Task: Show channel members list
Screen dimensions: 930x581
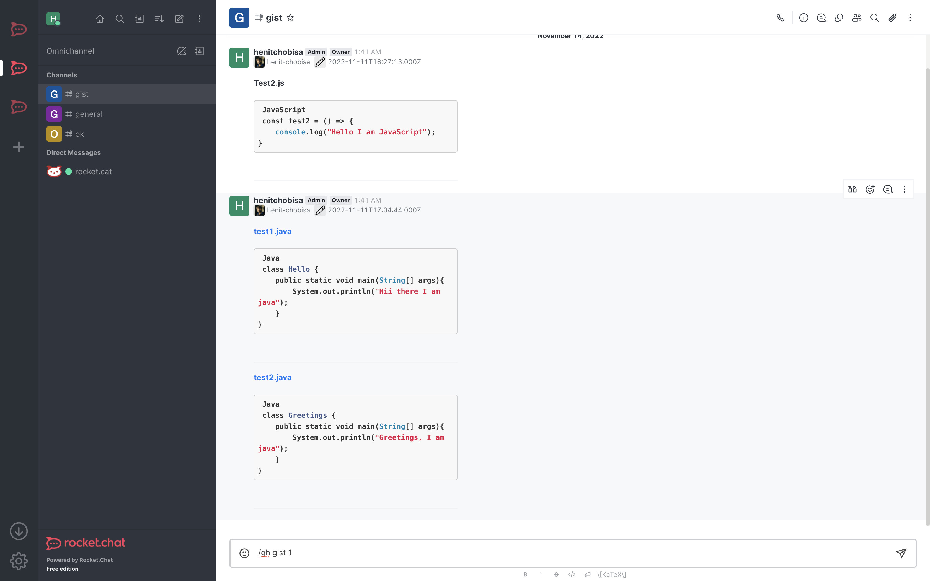Action: tap(857, 18)
